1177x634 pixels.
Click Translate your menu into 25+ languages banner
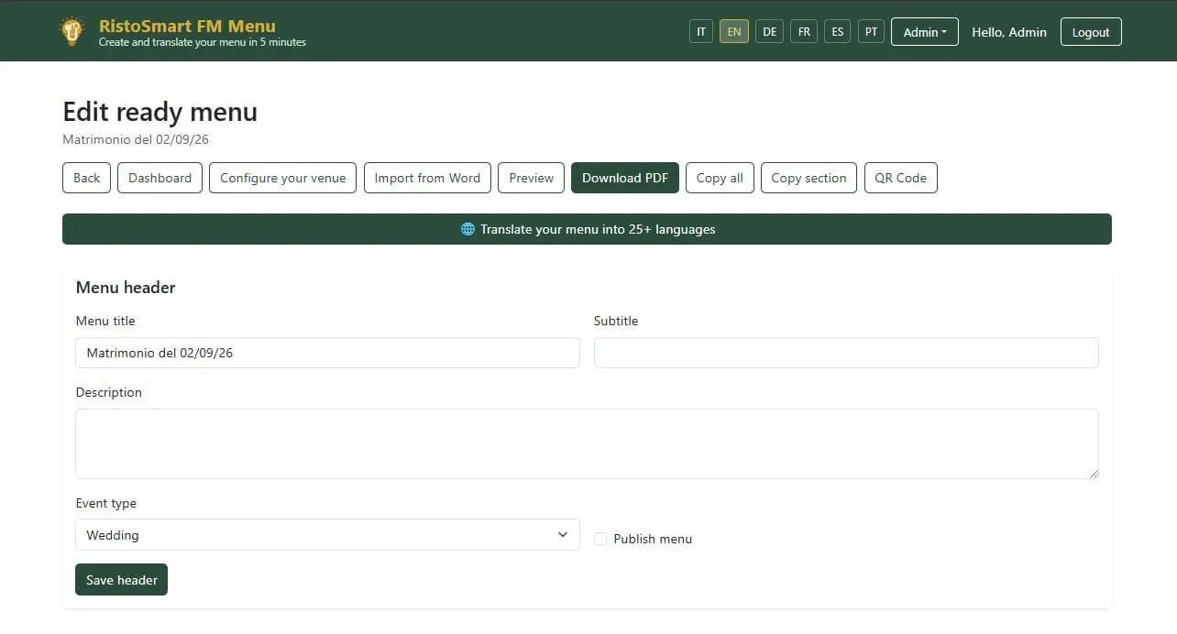pos(587,229)
